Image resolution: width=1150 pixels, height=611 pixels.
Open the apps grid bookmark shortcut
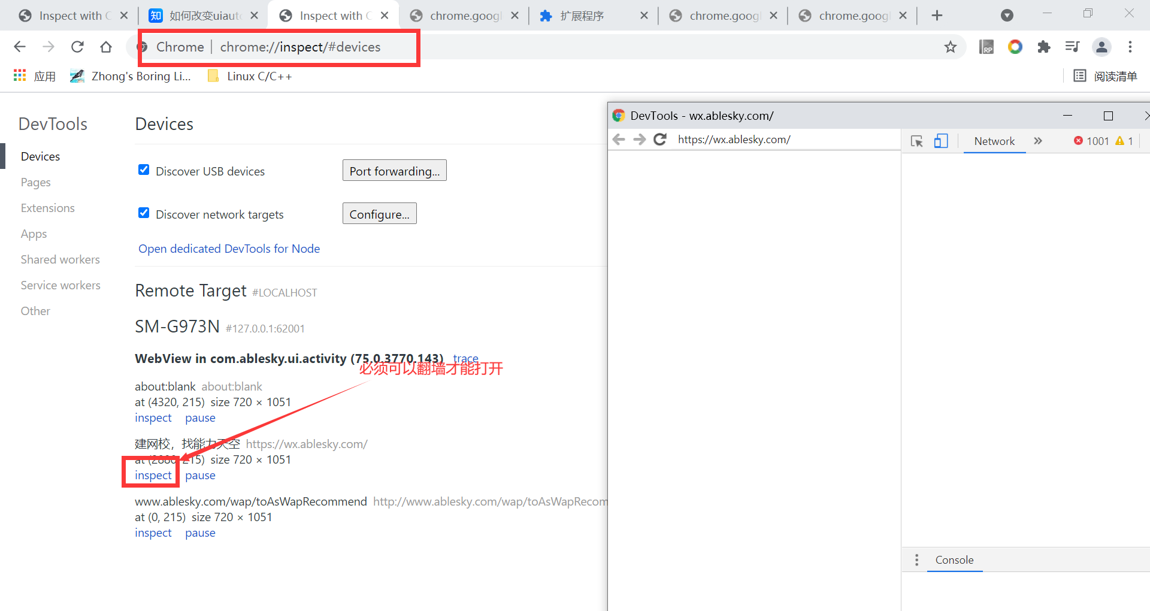click(35, 76)
